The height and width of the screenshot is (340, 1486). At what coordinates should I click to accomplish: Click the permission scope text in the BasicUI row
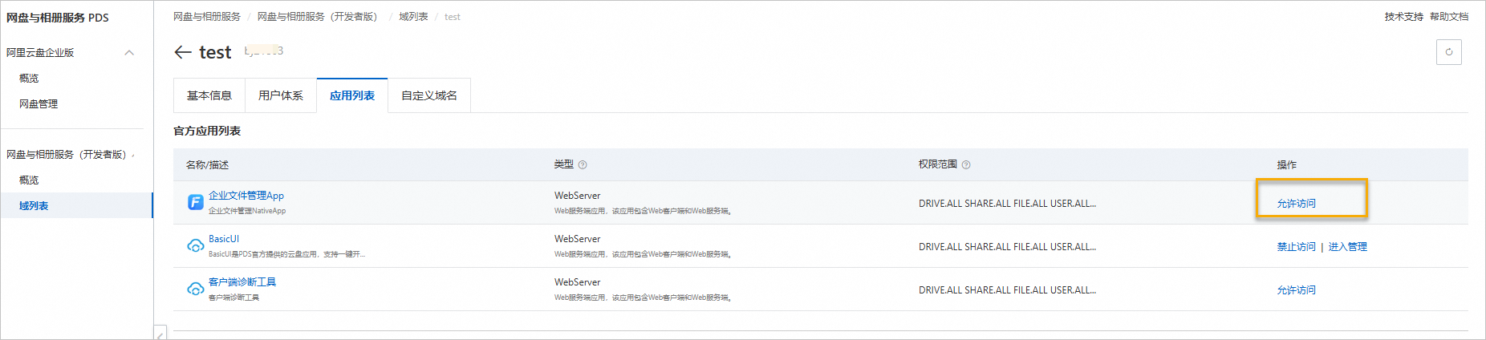click(1007, 247)
